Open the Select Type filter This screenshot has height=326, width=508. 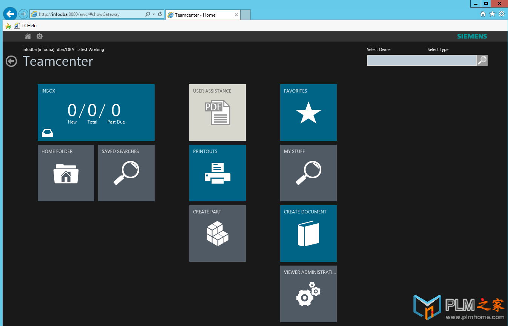(438, 49)
